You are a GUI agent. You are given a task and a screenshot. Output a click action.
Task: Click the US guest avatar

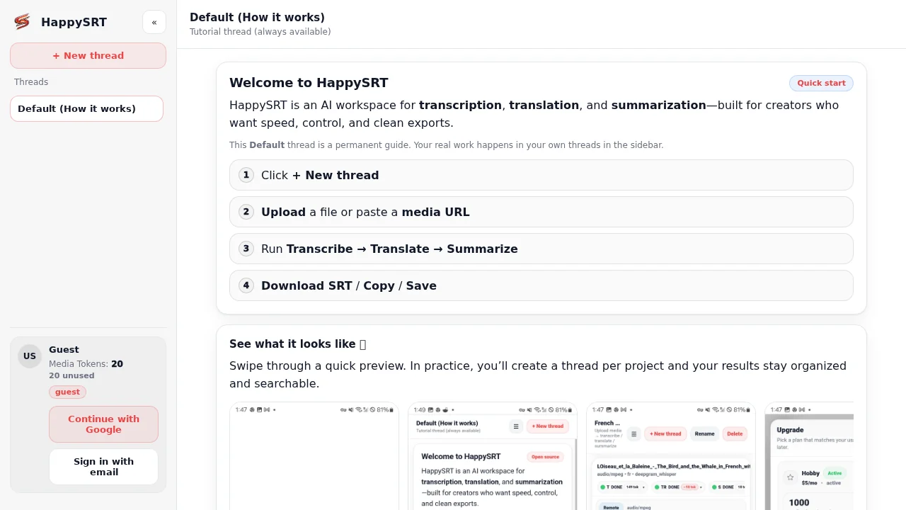[x=29, y=356]
